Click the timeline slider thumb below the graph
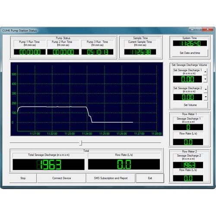The width and height of the screenshot is (216, 216). [x=81, y=143]
